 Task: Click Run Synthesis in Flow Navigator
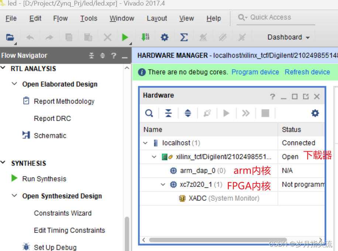[44, 179]
